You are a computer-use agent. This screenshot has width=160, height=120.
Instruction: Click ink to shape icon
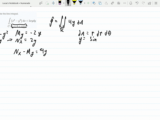[100, 3]
